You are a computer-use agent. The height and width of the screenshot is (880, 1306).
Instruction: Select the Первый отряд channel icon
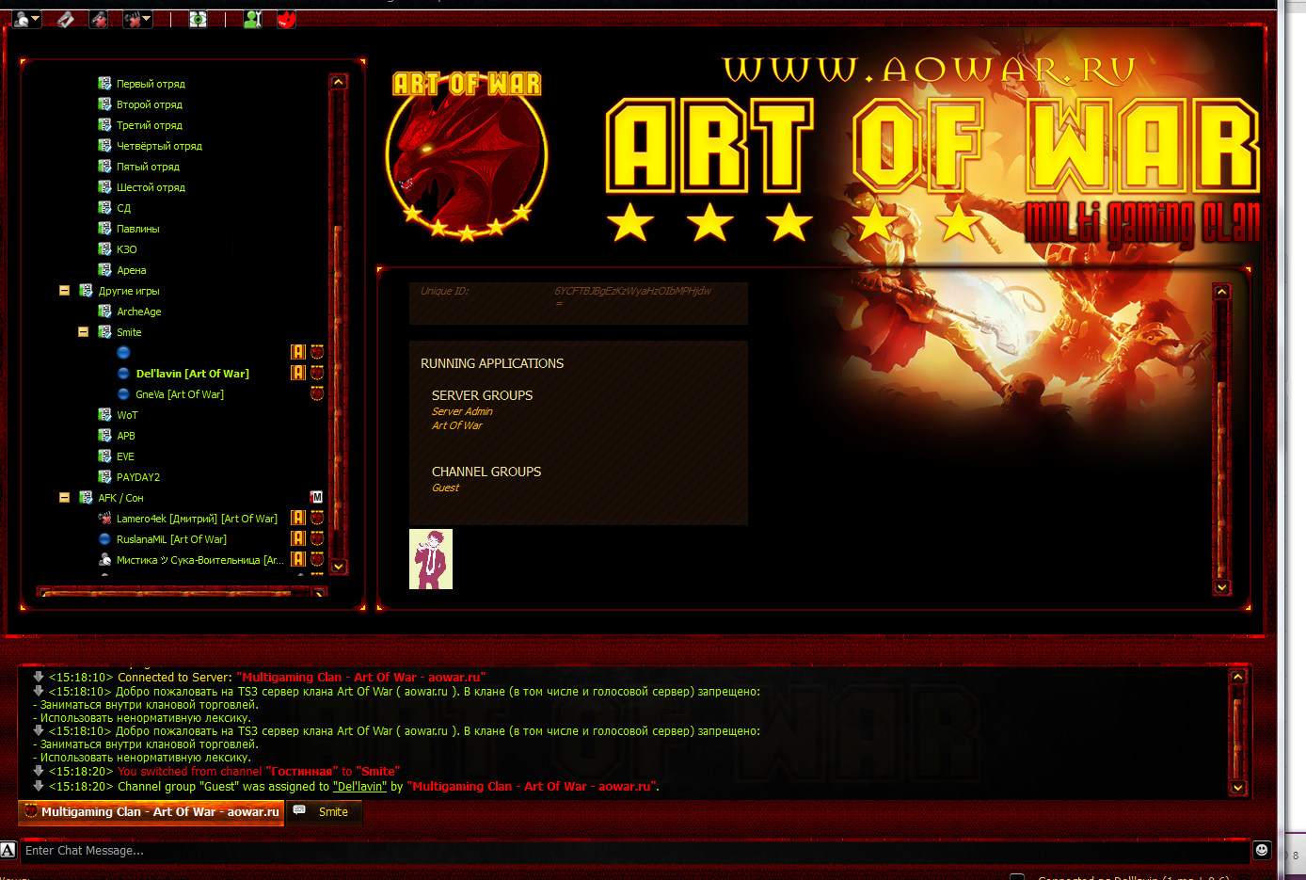coord(104,83)
